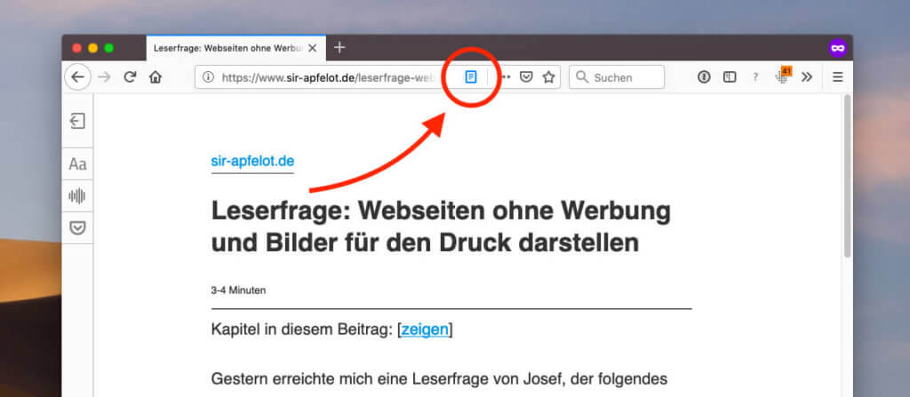Maximize the window with green button
The width and height of the screenshot is (910, 397).
click(108, 48)
